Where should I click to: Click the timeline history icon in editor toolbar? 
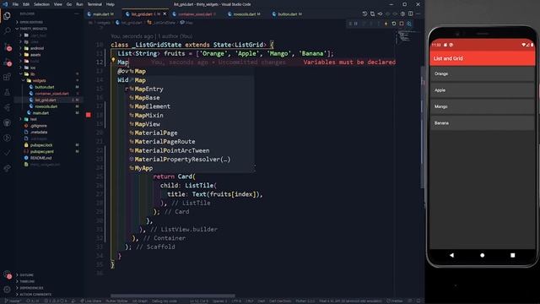click(x=364, y=14)
